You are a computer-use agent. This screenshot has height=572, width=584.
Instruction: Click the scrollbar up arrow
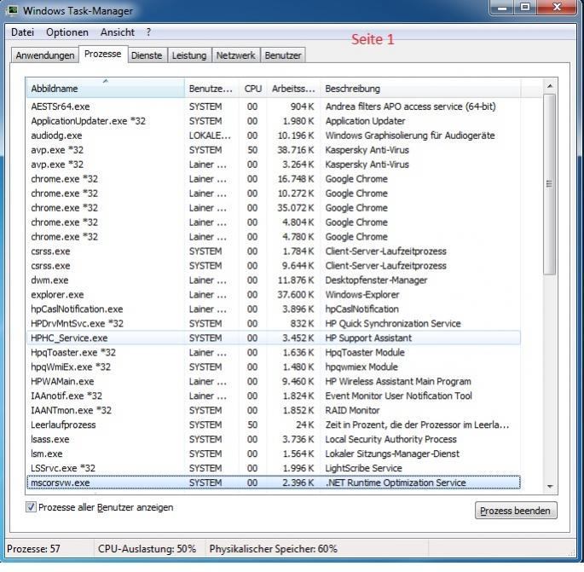(549, 86)
